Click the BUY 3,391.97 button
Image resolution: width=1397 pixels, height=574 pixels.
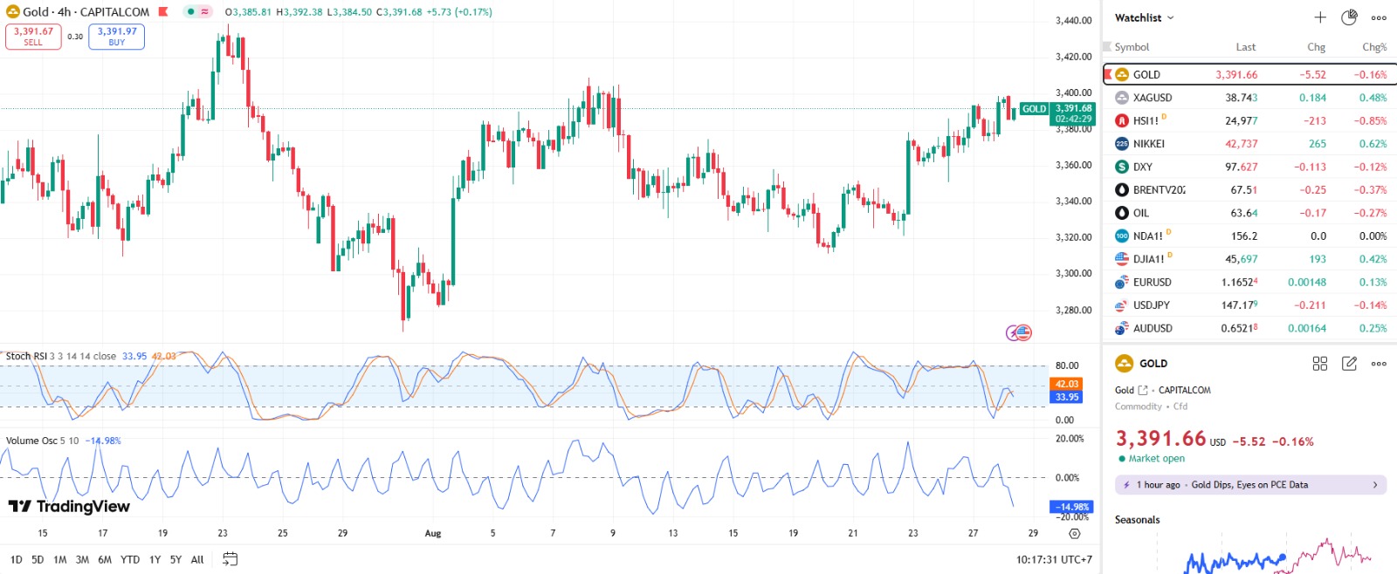[x=116, y=37]
